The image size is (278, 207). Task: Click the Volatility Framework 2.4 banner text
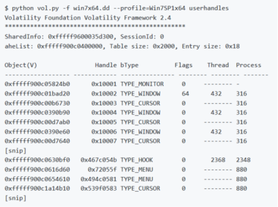88,18
